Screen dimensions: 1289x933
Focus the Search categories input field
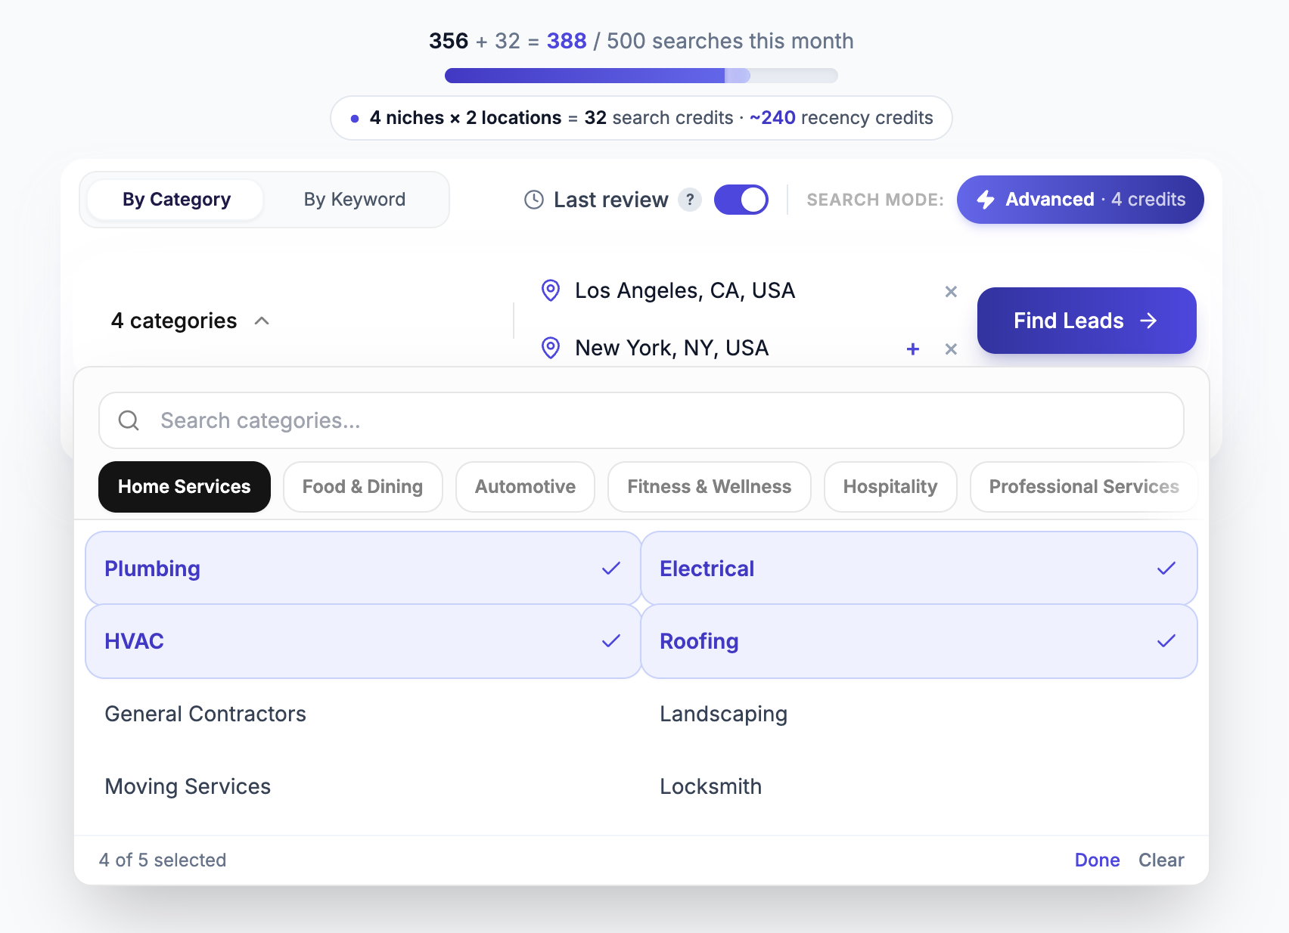[641, 420]
